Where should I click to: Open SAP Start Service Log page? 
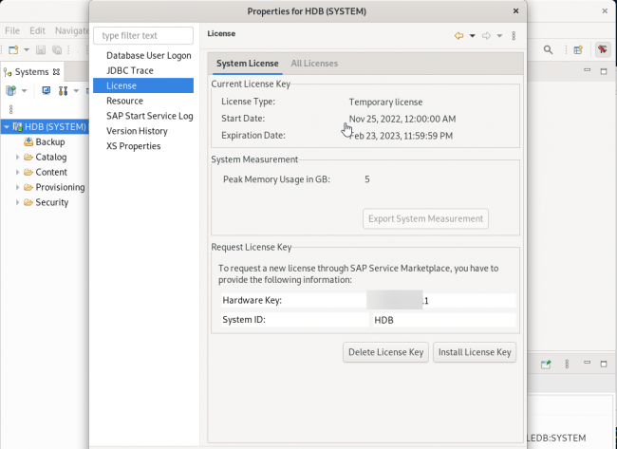pyautogui.click(x=150, y=116)
